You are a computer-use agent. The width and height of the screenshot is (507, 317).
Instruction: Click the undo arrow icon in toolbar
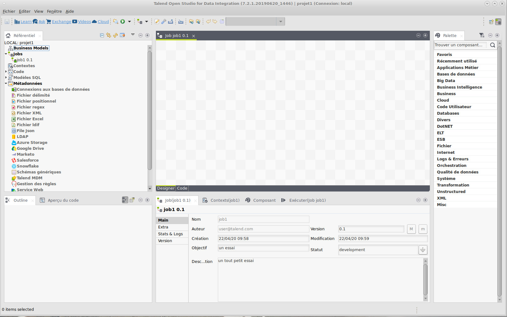tap(208, 21)
